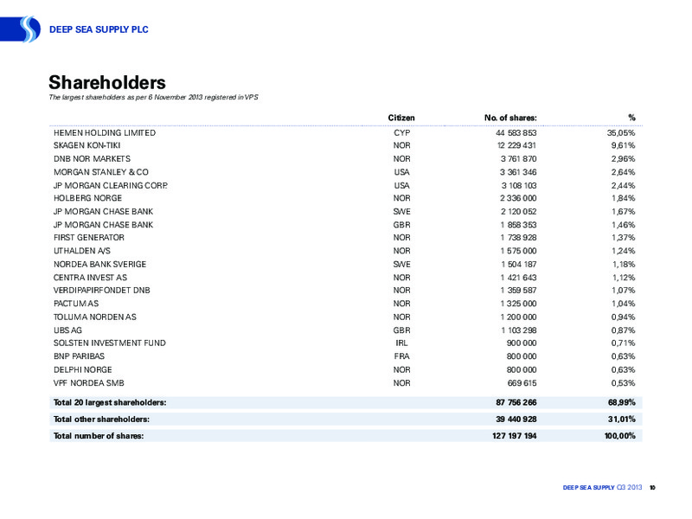This screenshot has height=519, width=692.
Task: Click share count 2 336 000
Action: [x=518, y=198]
